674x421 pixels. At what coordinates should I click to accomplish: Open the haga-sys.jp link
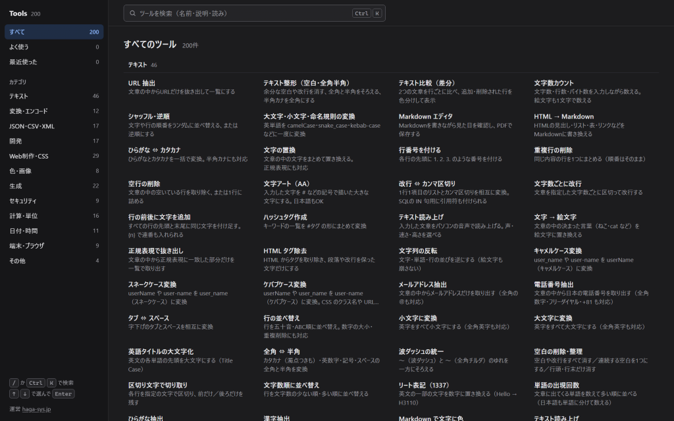pyautogui.click(x=37, y=409)
